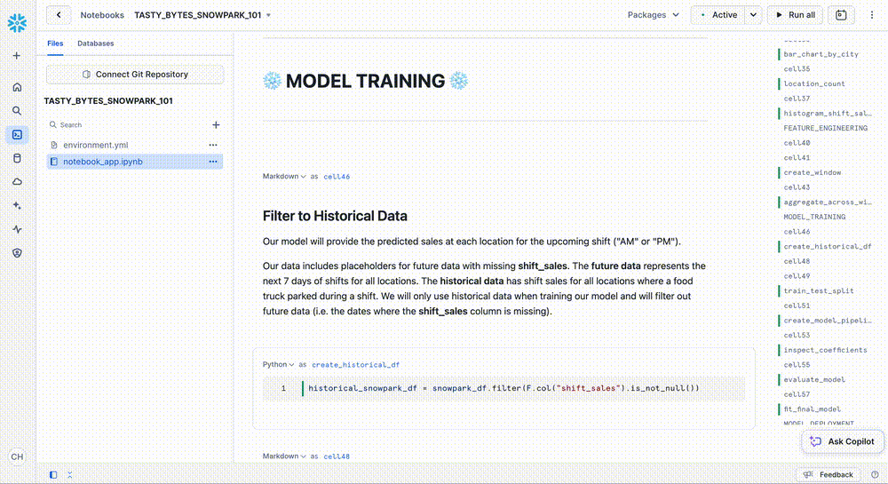Image resolution: width=888 pixels, height=484 pixels.
Task: Open the AI sparkle icon in sidebar
Action: 17,205
